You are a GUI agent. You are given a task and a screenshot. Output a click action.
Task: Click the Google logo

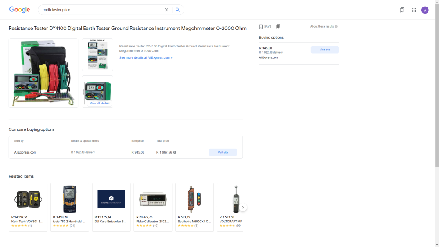tap(19, 10)
